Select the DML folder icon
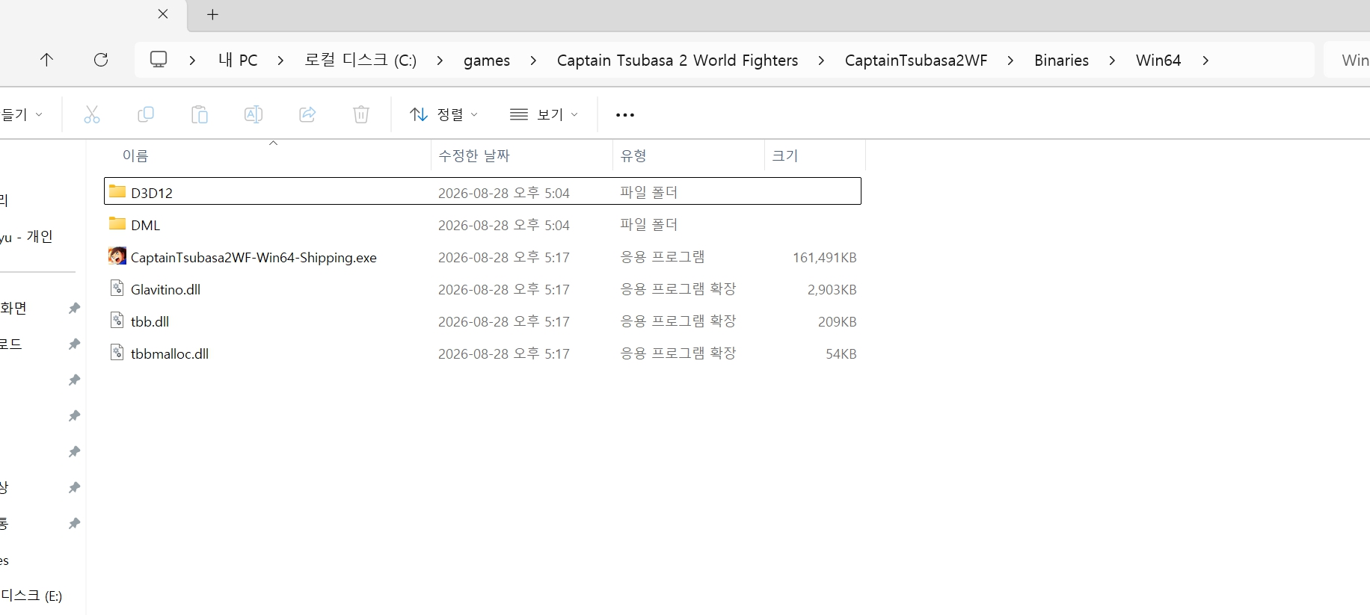 tap(117, 223)
